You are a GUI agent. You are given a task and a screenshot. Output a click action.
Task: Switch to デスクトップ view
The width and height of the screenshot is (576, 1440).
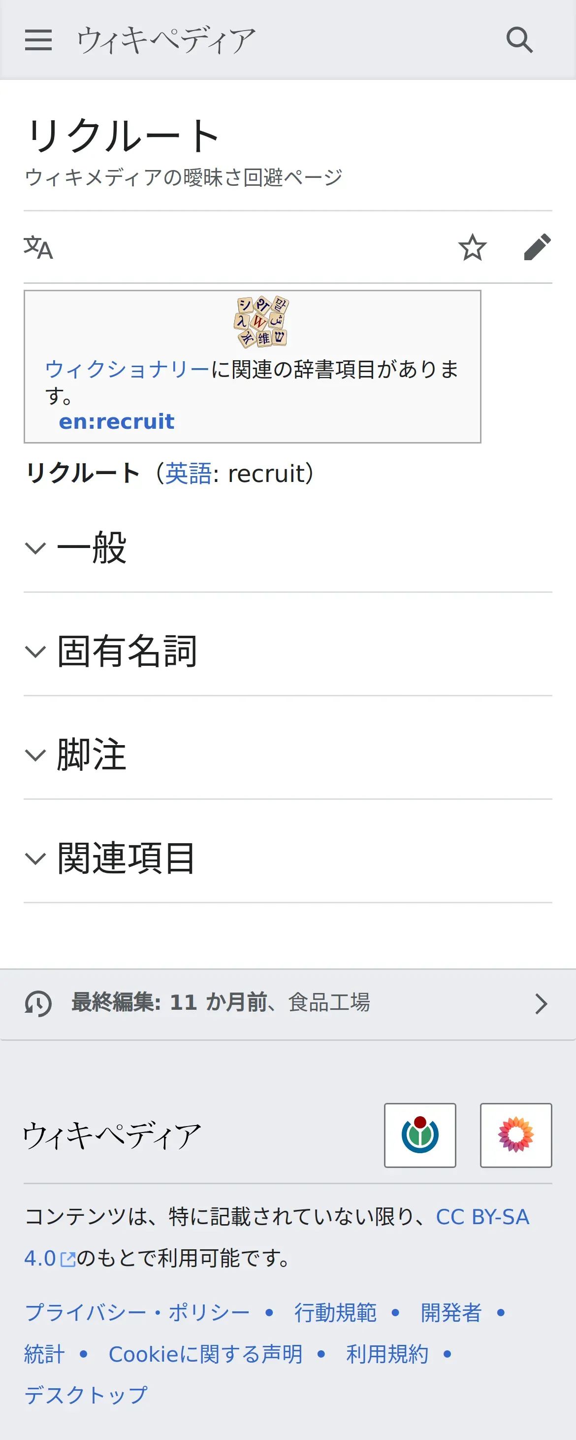click(86, 1395)
